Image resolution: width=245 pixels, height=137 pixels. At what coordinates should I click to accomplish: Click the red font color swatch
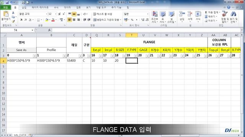(53, 20)
